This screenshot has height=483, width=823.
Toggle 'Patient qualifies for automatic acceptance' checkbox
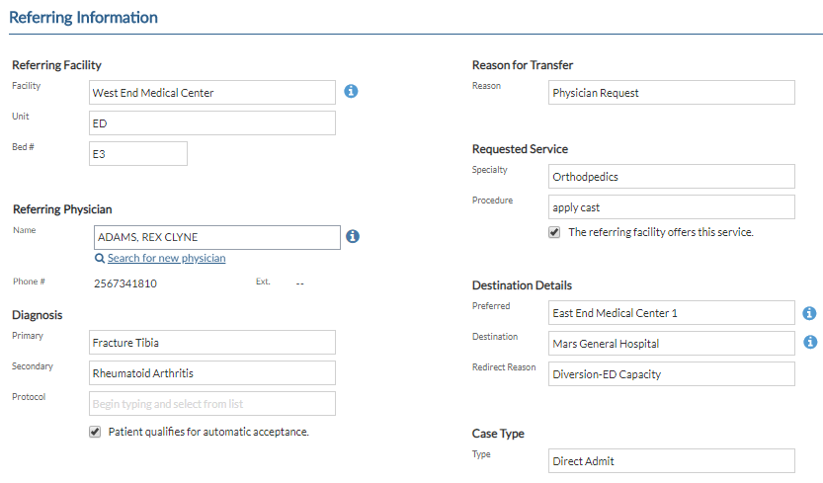pyautogui.click(x=95, y=432)
